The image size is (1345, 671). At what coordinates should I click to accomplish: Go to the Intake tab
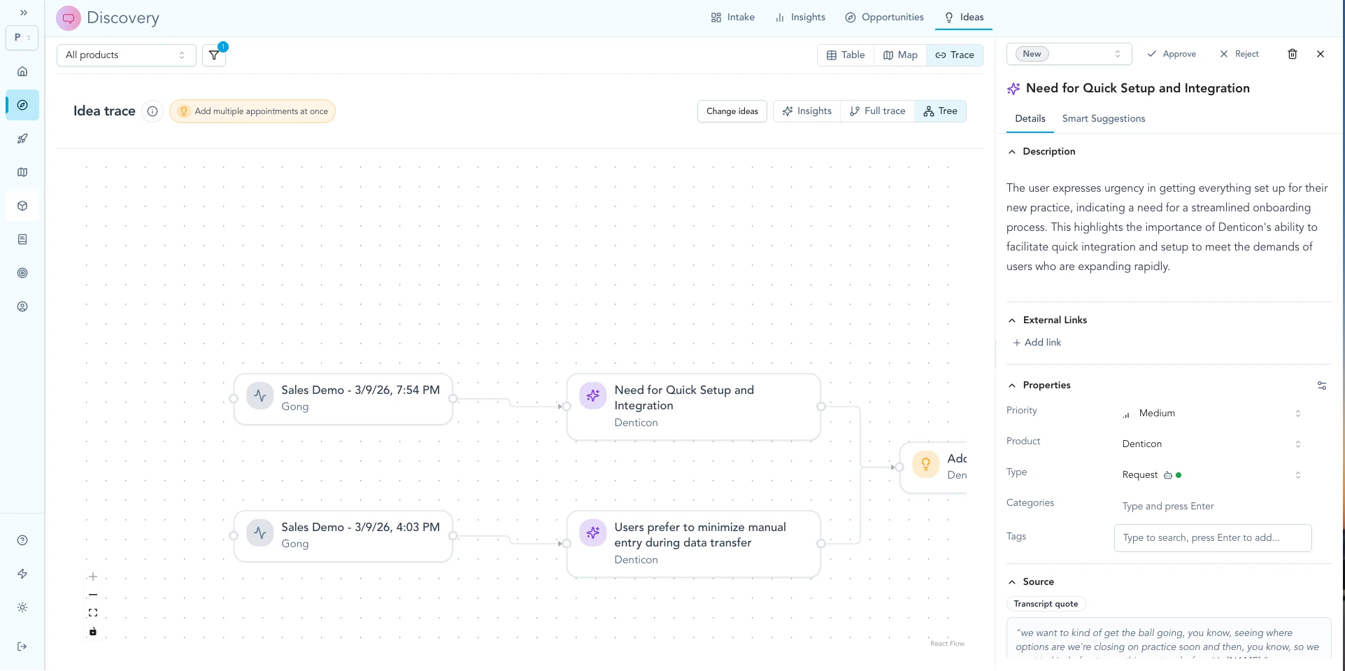click(733, 17)
